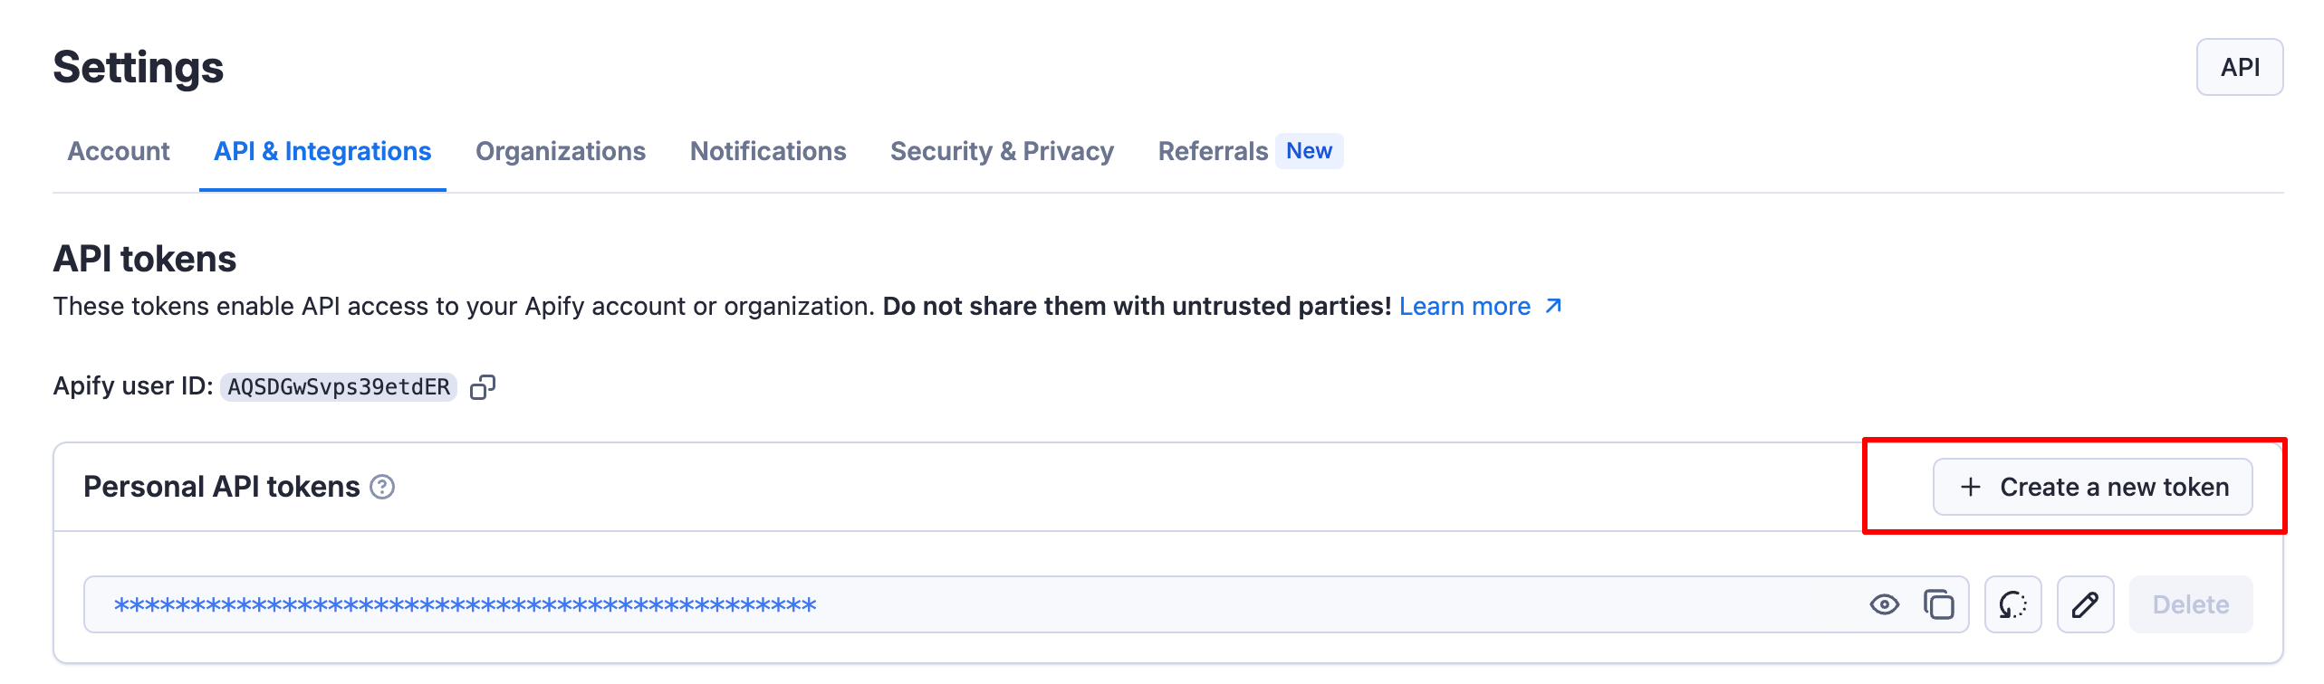Select the eye icon in the token row
The image size is (2324, 684).
coord(1885,603)
